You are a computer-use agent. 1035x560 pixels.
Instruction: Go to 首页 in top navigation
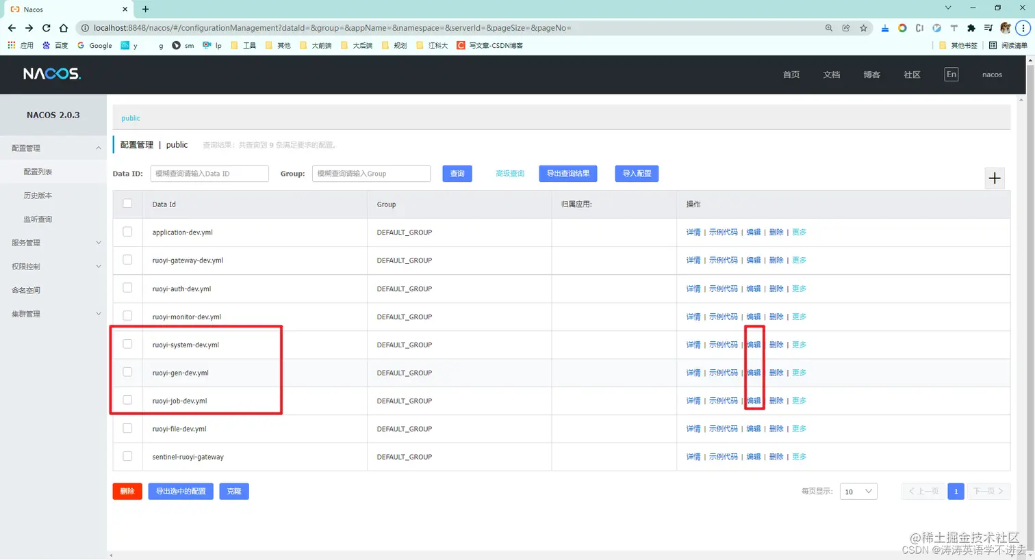tap(791, 75)
